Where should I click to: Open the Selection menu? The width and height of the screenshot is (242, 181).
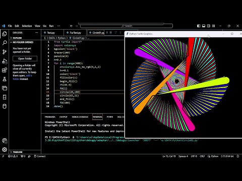coord(27,26)
